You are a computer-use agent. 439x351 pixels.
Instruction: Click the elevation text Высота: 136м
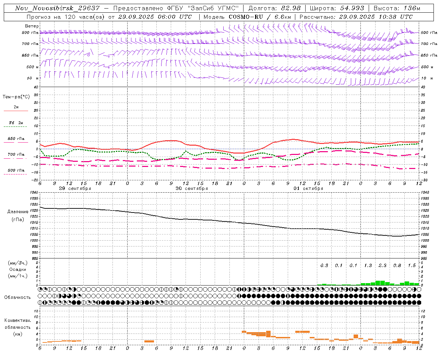(397, 8)
